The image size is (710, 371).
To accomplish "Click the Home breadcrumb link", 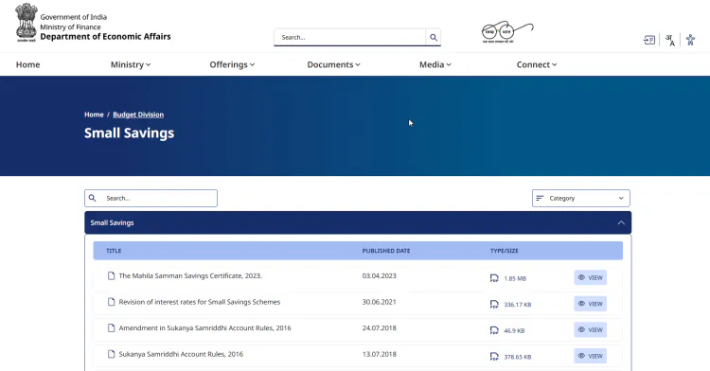I will (94, 115).
